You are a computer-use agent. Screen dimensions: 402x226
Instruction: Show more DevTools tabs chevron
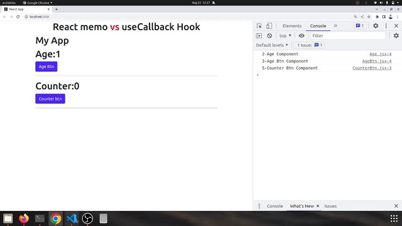[335, 26]
